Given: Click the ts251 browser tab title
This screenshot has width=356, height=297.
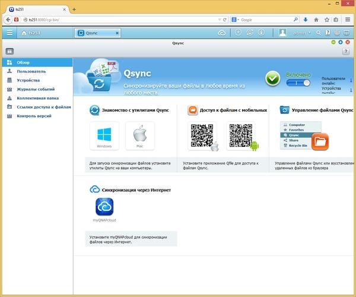Looking at the screenshot, I should pyautogui.click(x=20, y=10).
